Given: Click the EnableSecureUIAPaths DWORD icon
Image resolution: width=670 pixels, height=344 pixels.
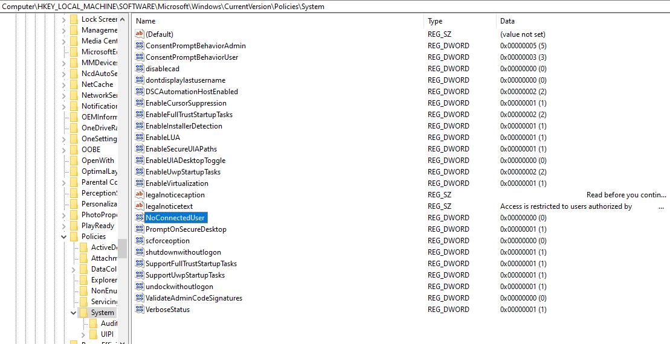Looking at the screenshot, I should click(x=140, y=149).
